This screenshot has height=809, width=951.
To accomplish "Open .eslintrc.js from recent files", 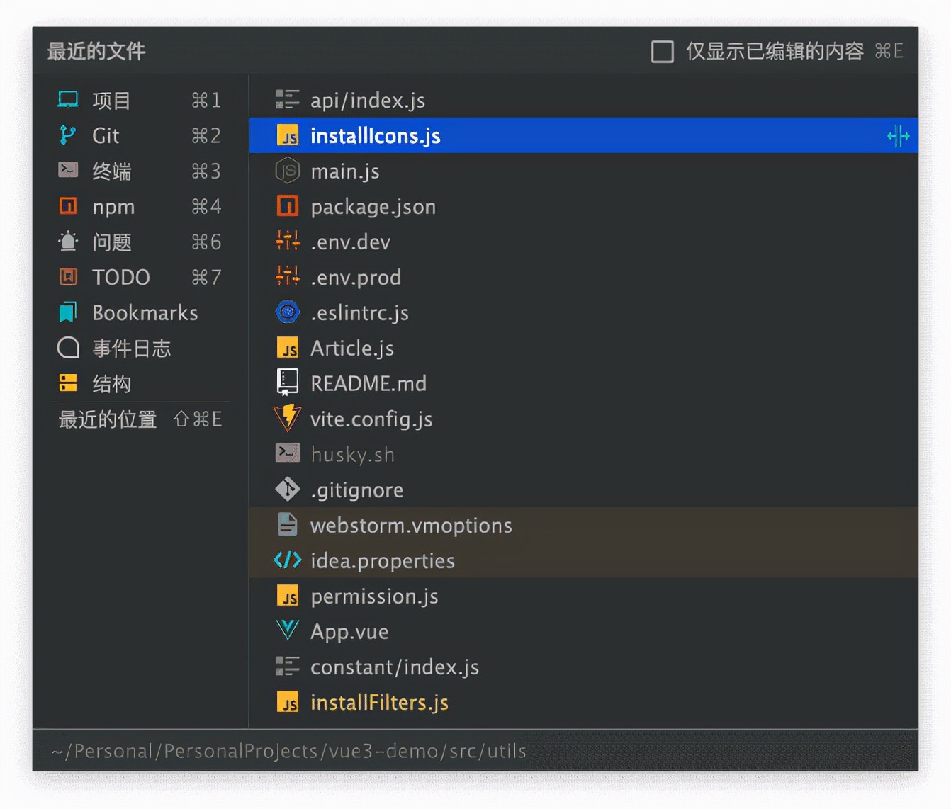I will (583, 312).
